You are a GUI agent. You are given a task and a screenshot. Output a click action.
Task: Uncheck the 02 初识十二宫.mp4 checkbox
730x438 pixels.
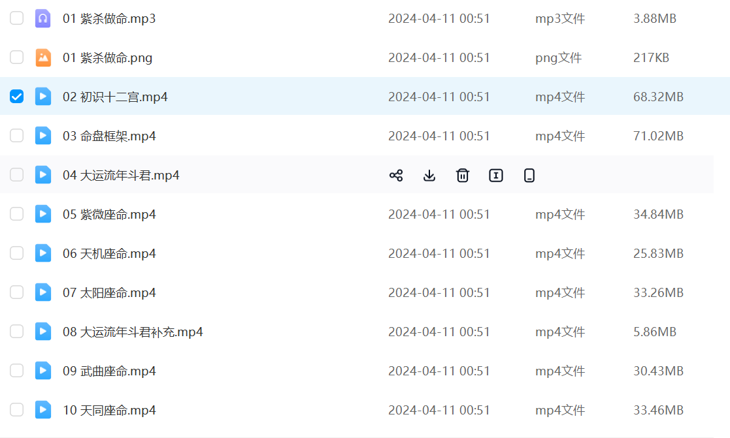coord(16,97)
